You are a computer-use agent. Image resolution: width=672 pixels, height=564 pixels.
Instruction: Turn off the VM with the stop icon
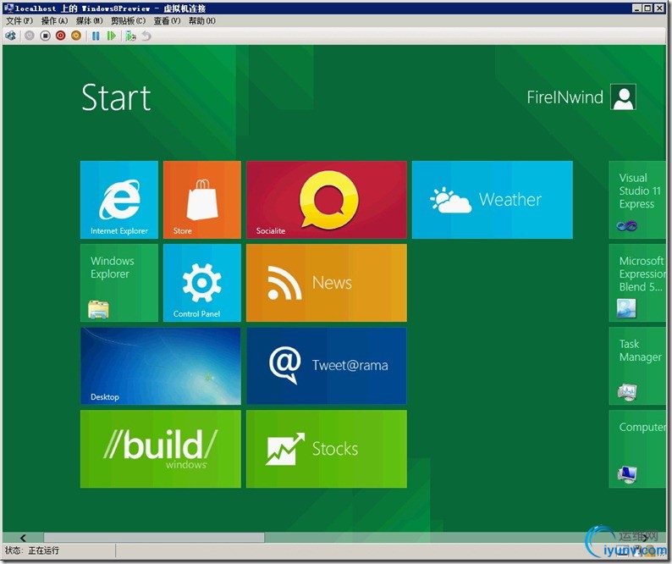[45, 36]
